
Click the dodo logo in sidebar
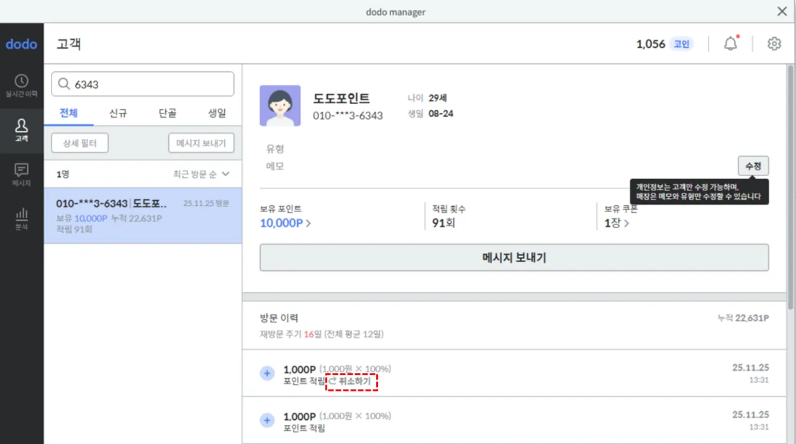22,44
